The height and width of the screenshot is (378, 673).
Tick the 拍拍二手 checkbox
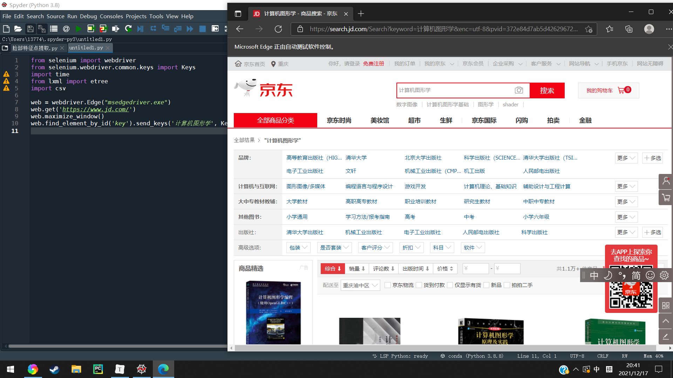coord(507,285)
